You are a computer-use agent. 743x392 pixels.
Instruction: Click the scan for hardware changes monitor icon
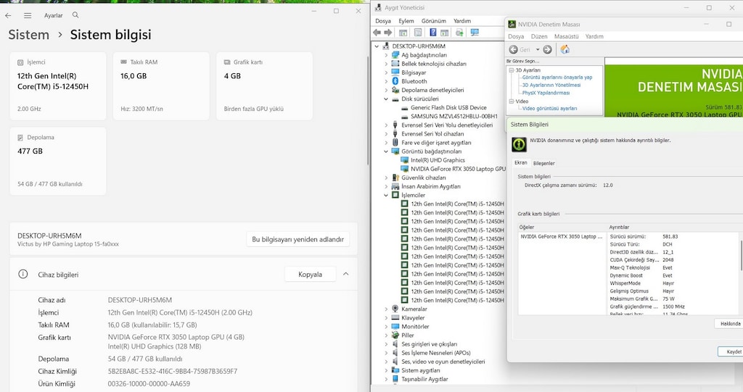[475, 32]
